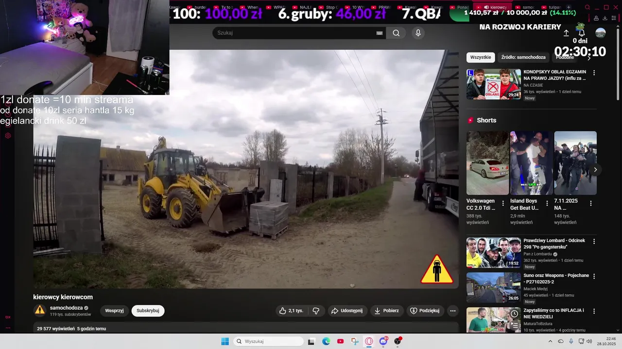Open the YouTube account avatar menu
Viewport: 622px width, 349px height.
pyautogui.click(x=601, y=33)
